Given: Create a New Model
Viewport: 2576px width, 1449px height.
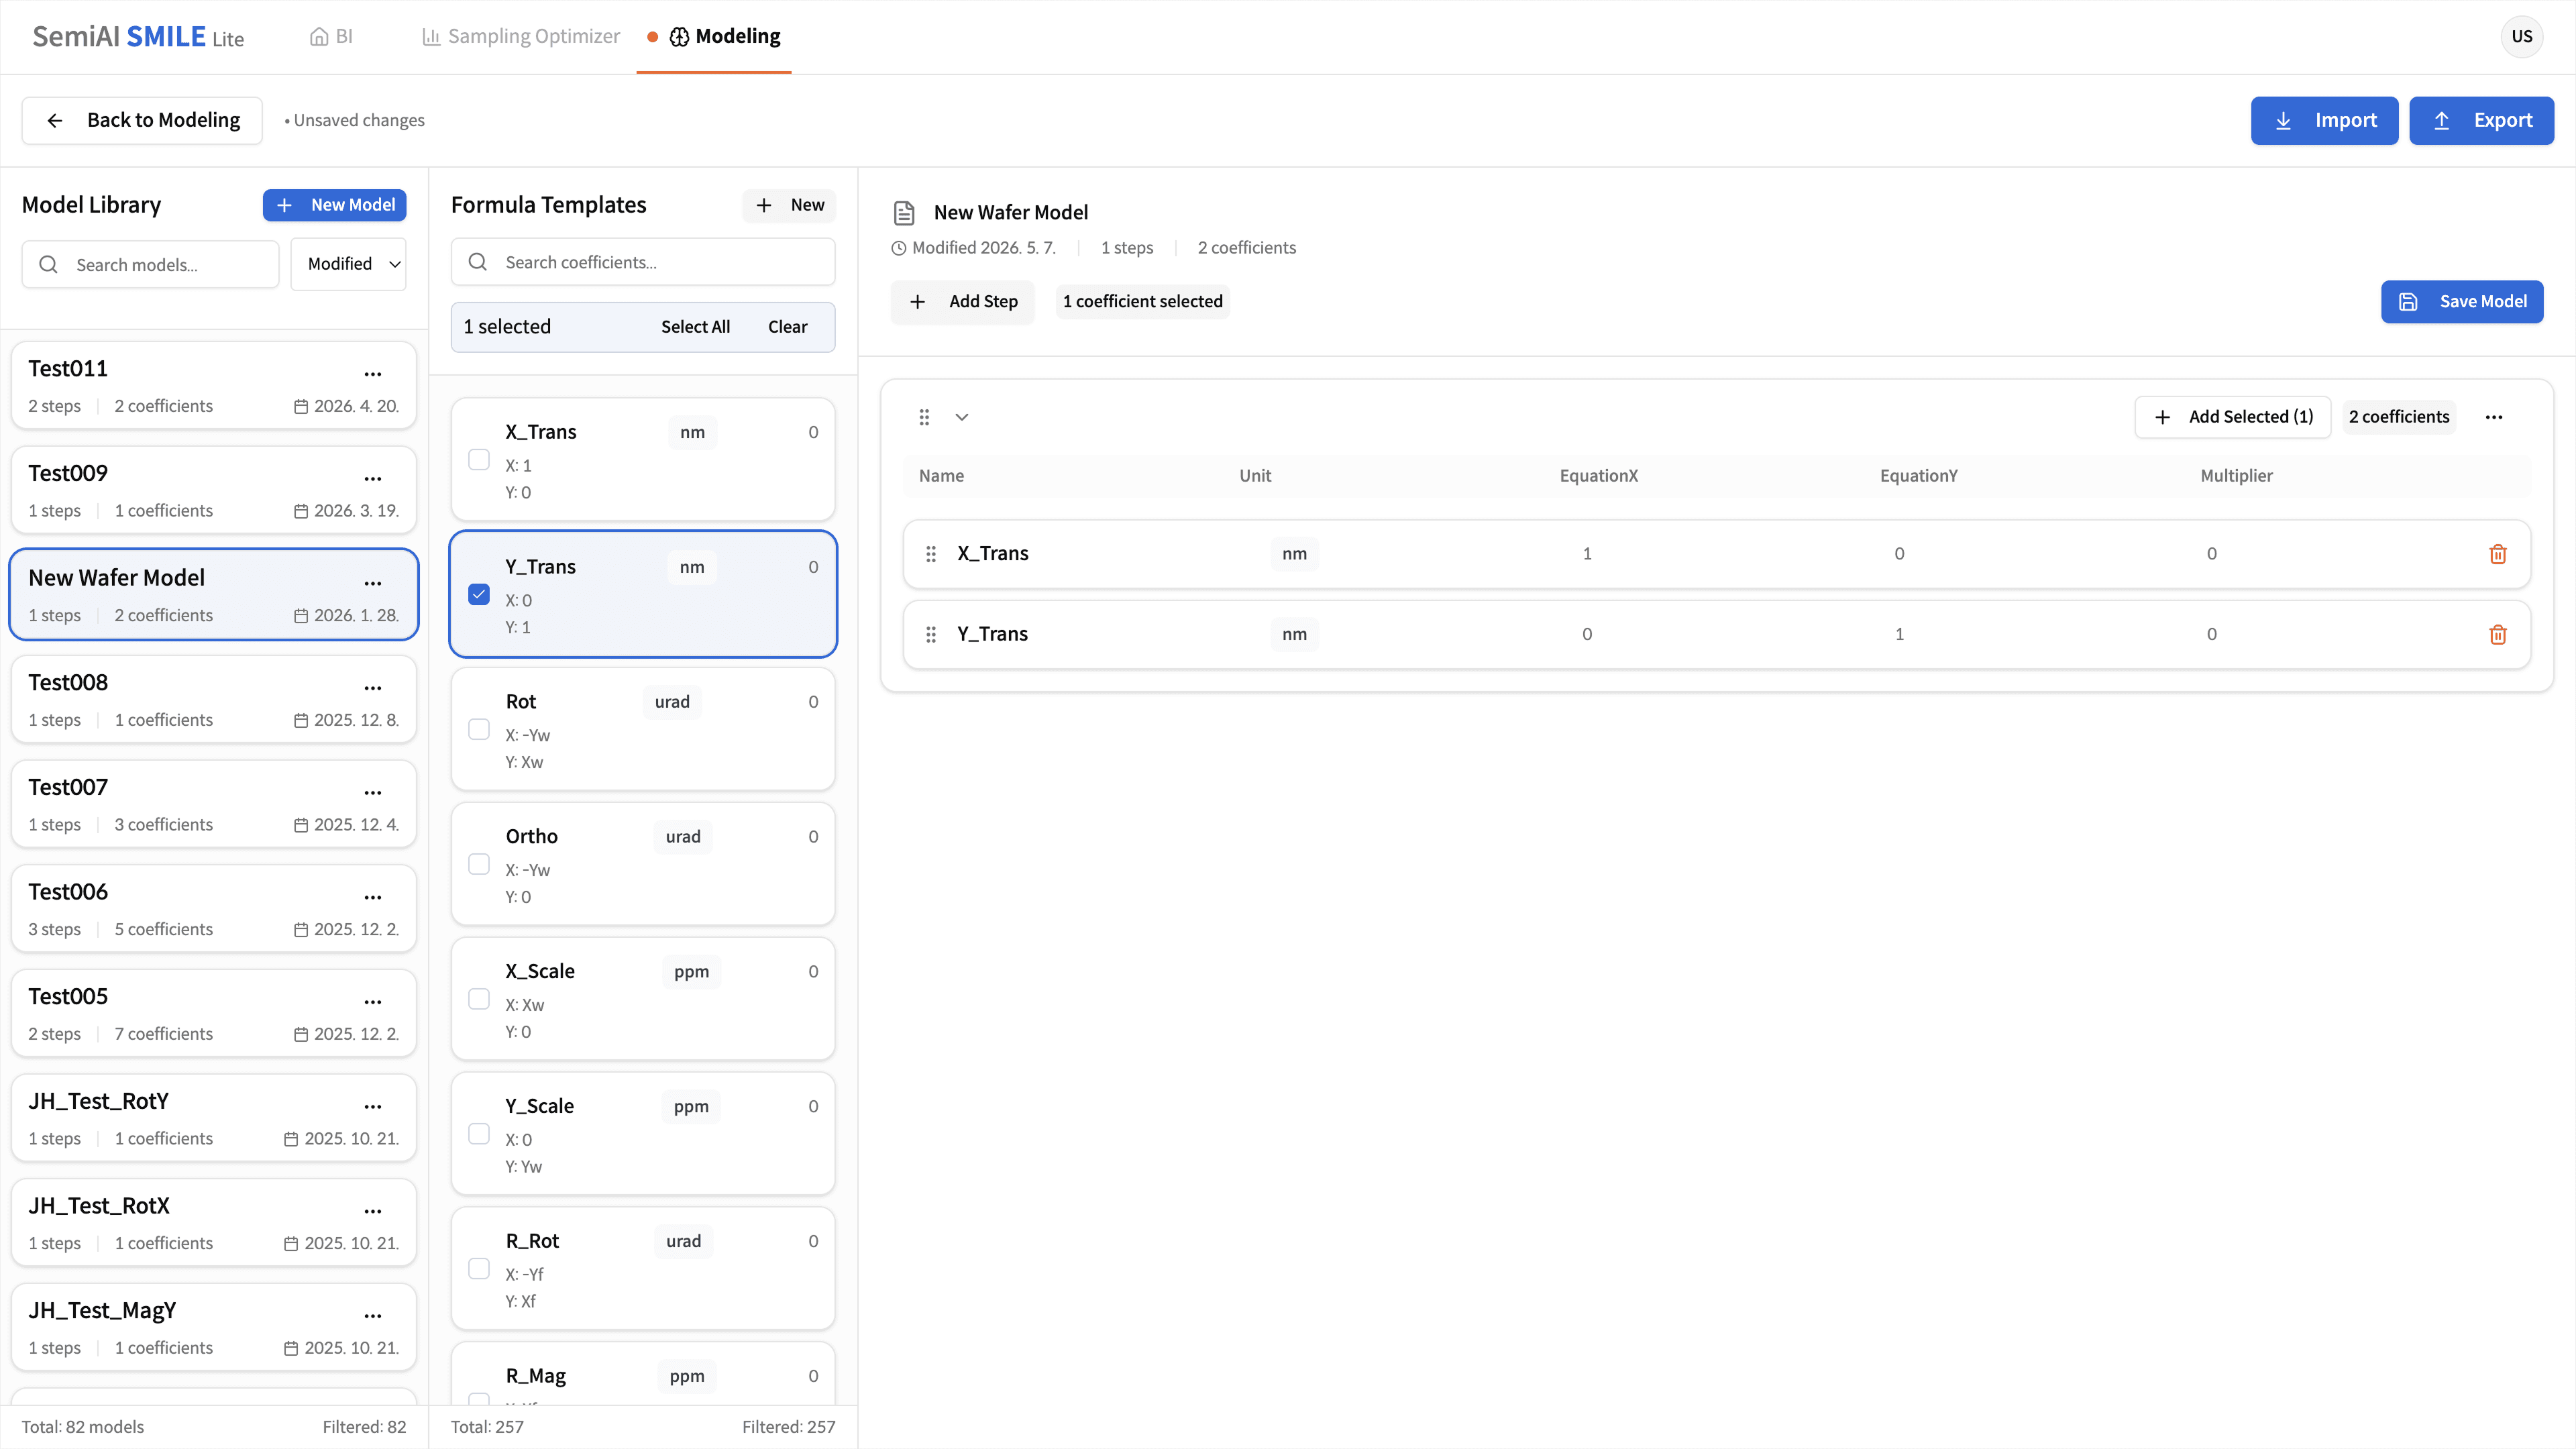Looking at the screenshot, I should click(334, 205).
